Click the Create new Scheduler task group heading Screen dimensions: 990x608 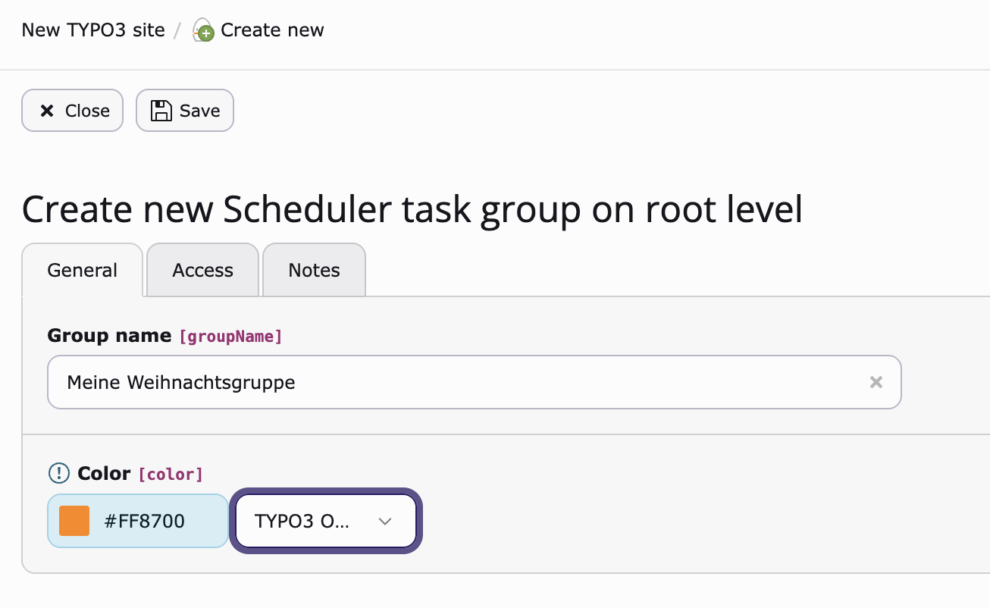412,209
